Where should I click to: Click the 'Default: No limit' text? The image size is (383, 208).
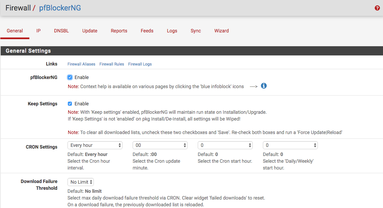pos(84,191)
